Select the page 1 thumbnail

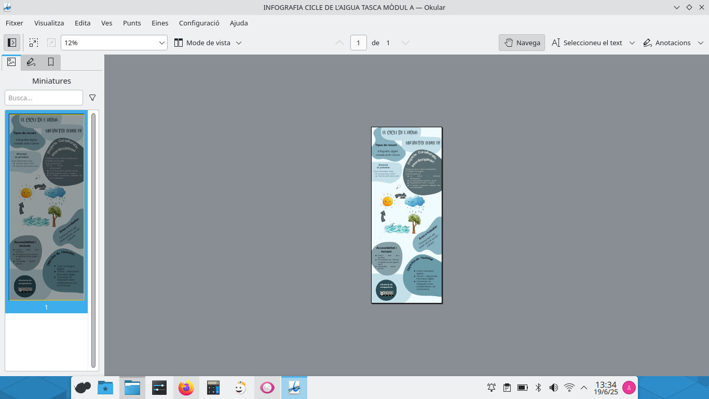click(x=46, y=208)
